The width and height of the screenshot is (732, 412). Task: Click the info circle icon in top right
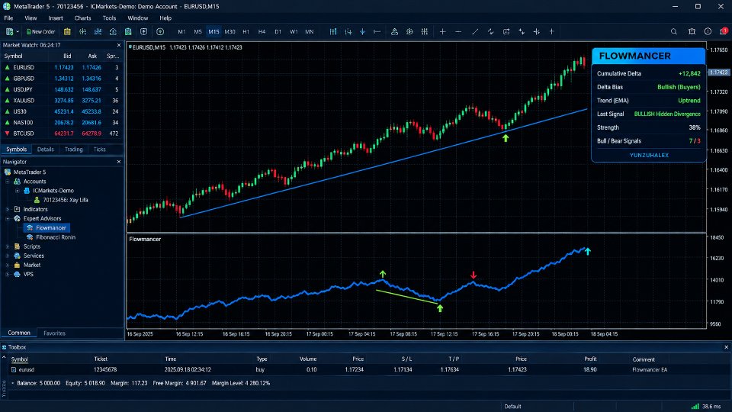(x=708, y=31)
